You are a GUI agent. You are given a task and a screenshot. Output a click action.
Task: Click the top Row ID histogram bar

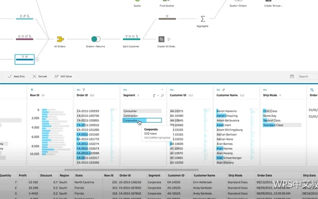[x=49, y=110]
